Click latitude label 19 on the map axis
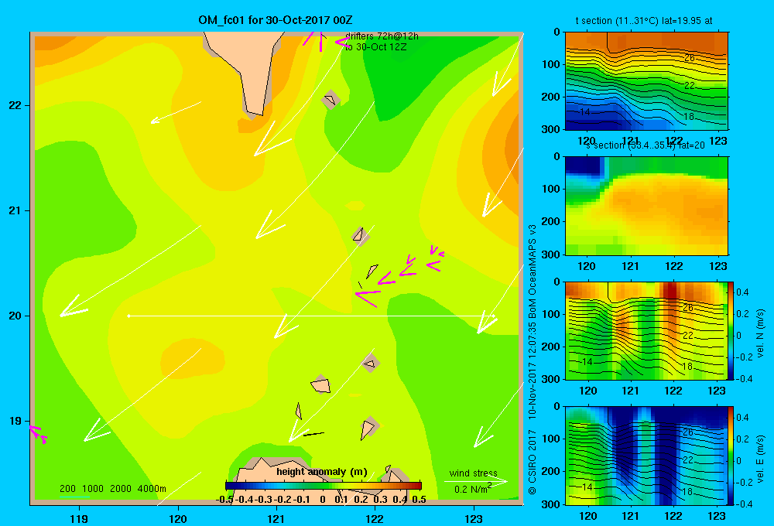This screenshot has width=774, height=526. pyautogui.click(x=15, y=421)
